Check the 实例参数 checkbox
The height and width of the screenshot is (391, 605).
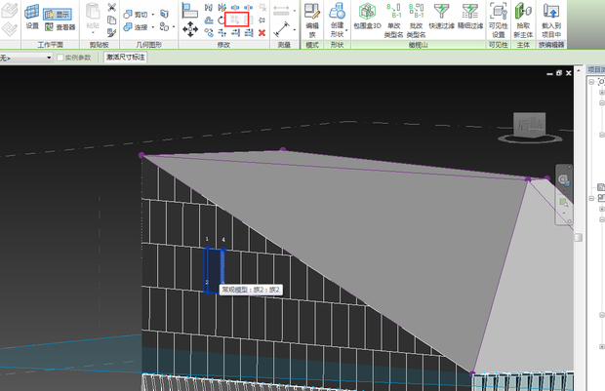point(60,59)
